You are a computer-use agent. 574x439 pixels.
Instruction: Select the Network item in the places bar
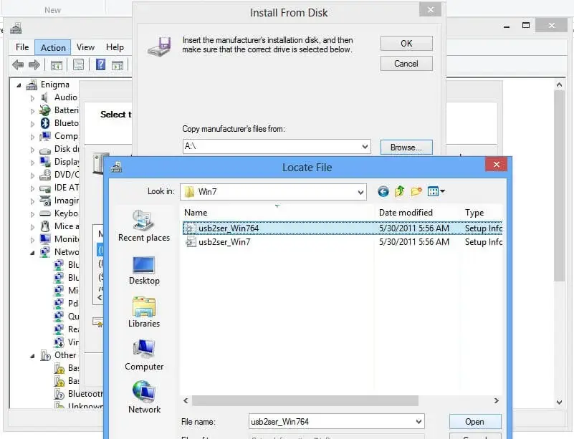(x=143, y=399)
